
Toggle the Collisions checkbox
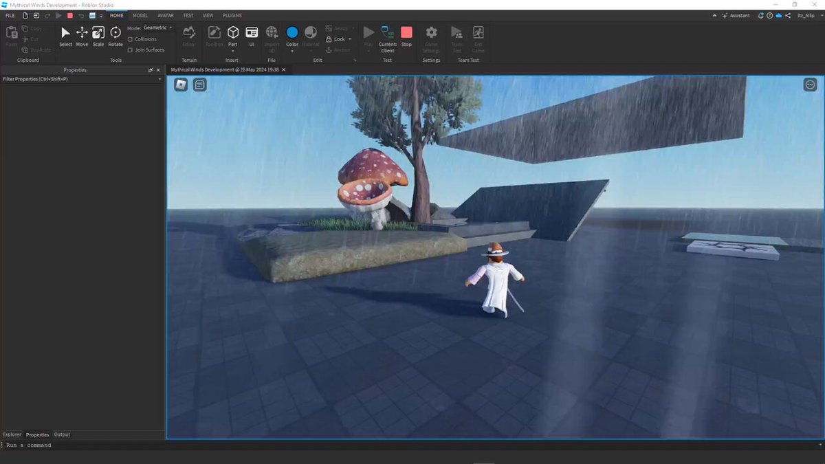click(130, 39)
